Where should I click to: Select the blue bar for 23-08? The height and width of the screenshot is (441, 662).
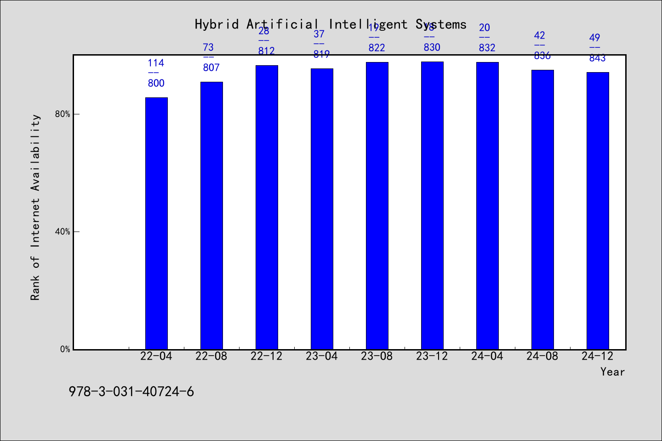(x=377, y=206)
